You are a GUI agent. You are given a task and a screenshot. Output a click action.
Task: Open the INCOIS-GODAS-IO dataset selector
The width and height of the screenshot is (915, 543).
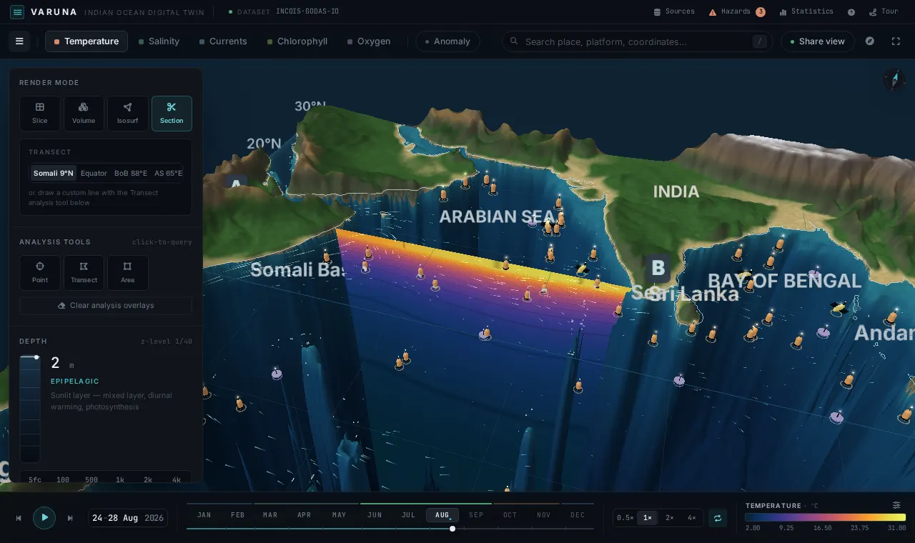pos(282,12)
